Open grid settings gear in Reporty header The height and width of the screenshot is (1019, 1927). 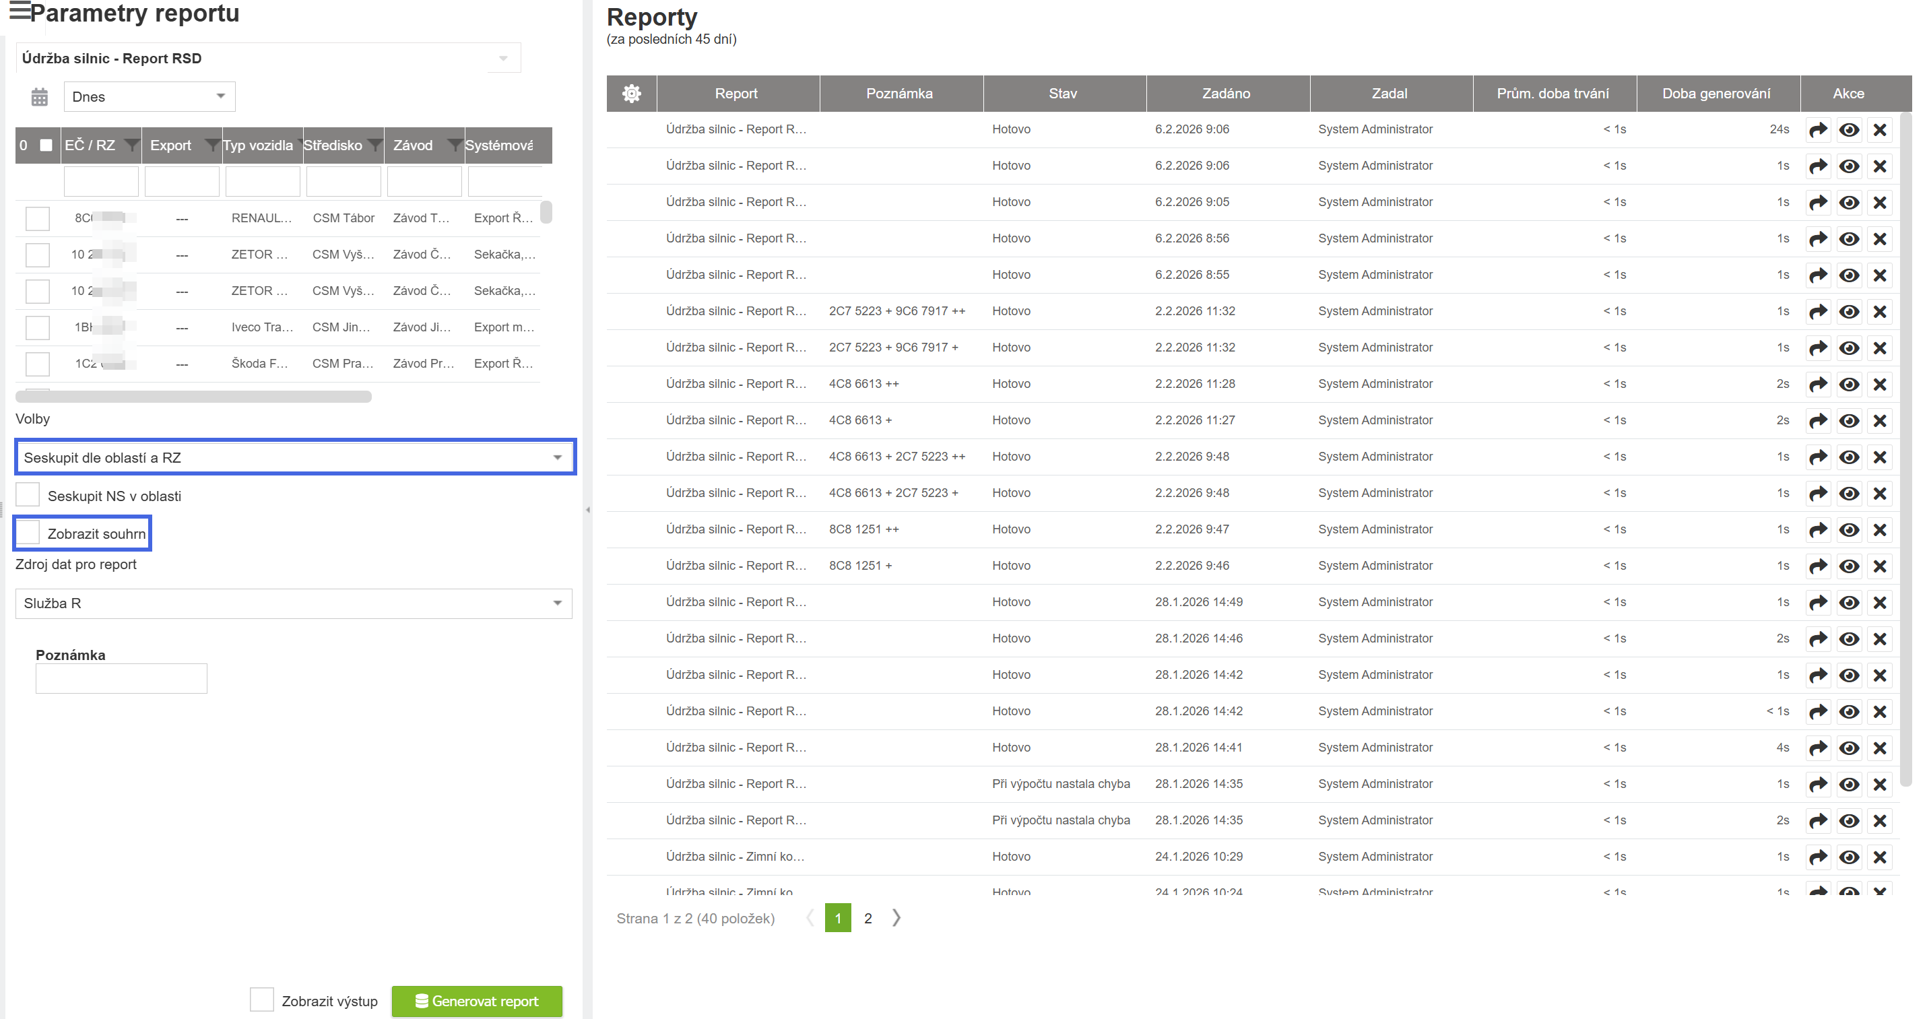pos(631,94)
